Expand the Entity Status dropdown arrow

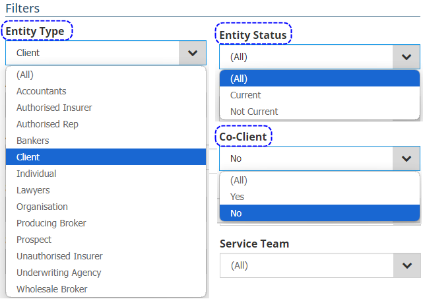coord(406,57)
